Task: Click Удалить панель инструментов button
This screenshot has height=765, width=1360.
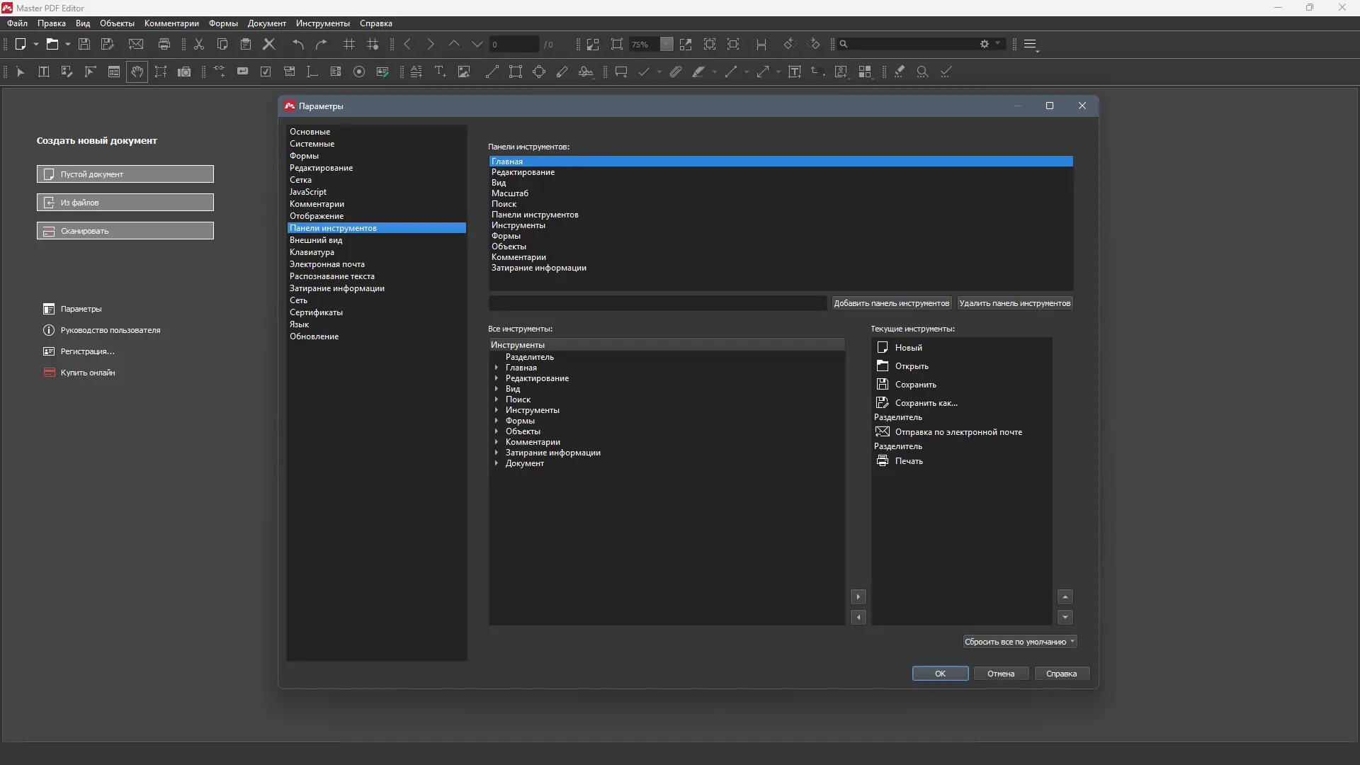Action: click(x=1014, y=303)
